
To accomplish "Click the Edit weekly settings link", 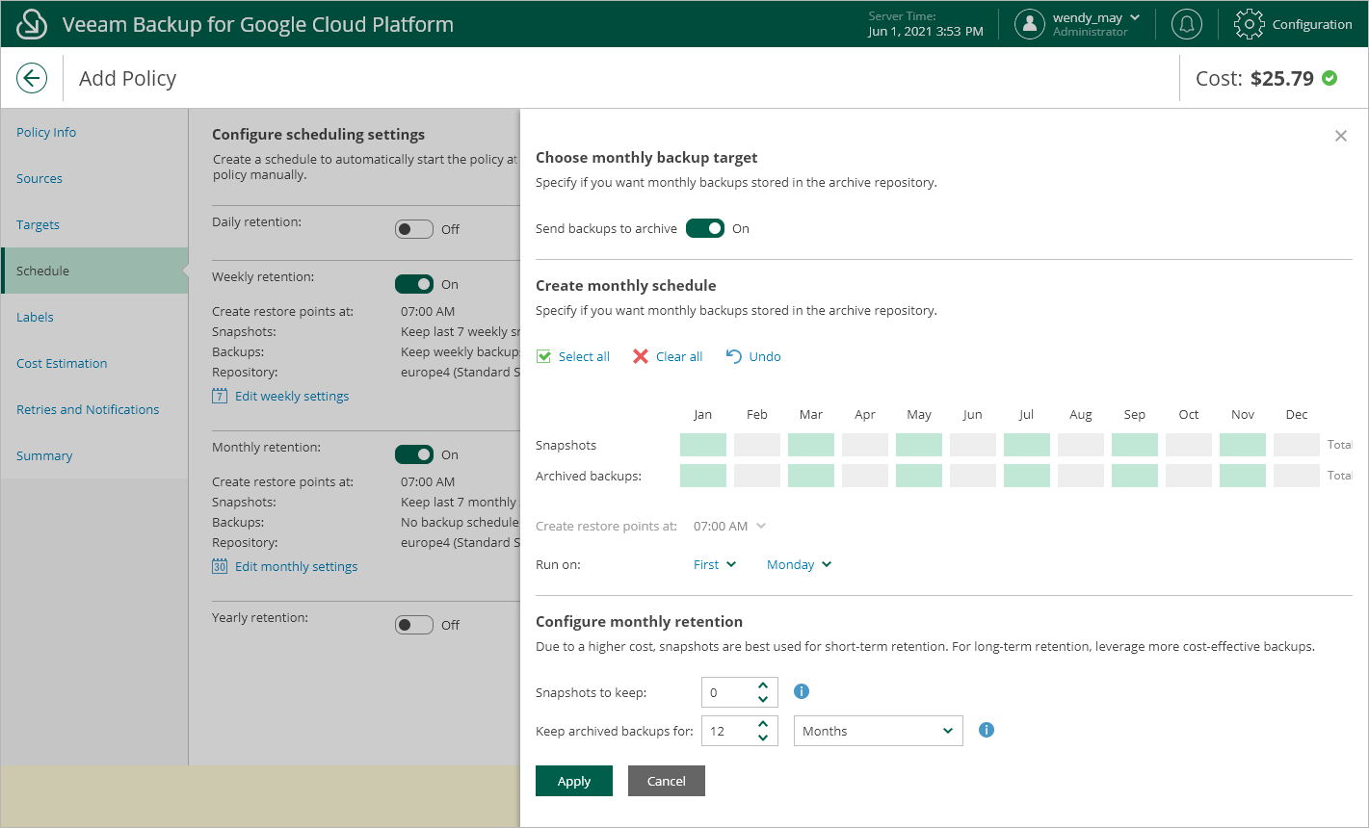I will pyautogui.click(x=292, y=396).
